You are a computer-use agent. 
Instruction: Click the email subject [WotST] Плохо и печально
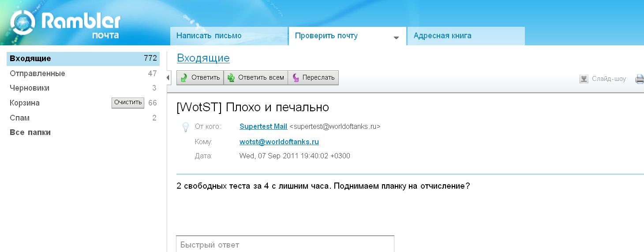pyautogui.click(x=253, y=107)
